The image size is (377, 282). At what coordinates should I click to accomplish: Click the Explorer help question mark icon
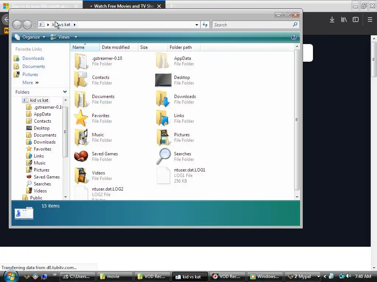293,37
